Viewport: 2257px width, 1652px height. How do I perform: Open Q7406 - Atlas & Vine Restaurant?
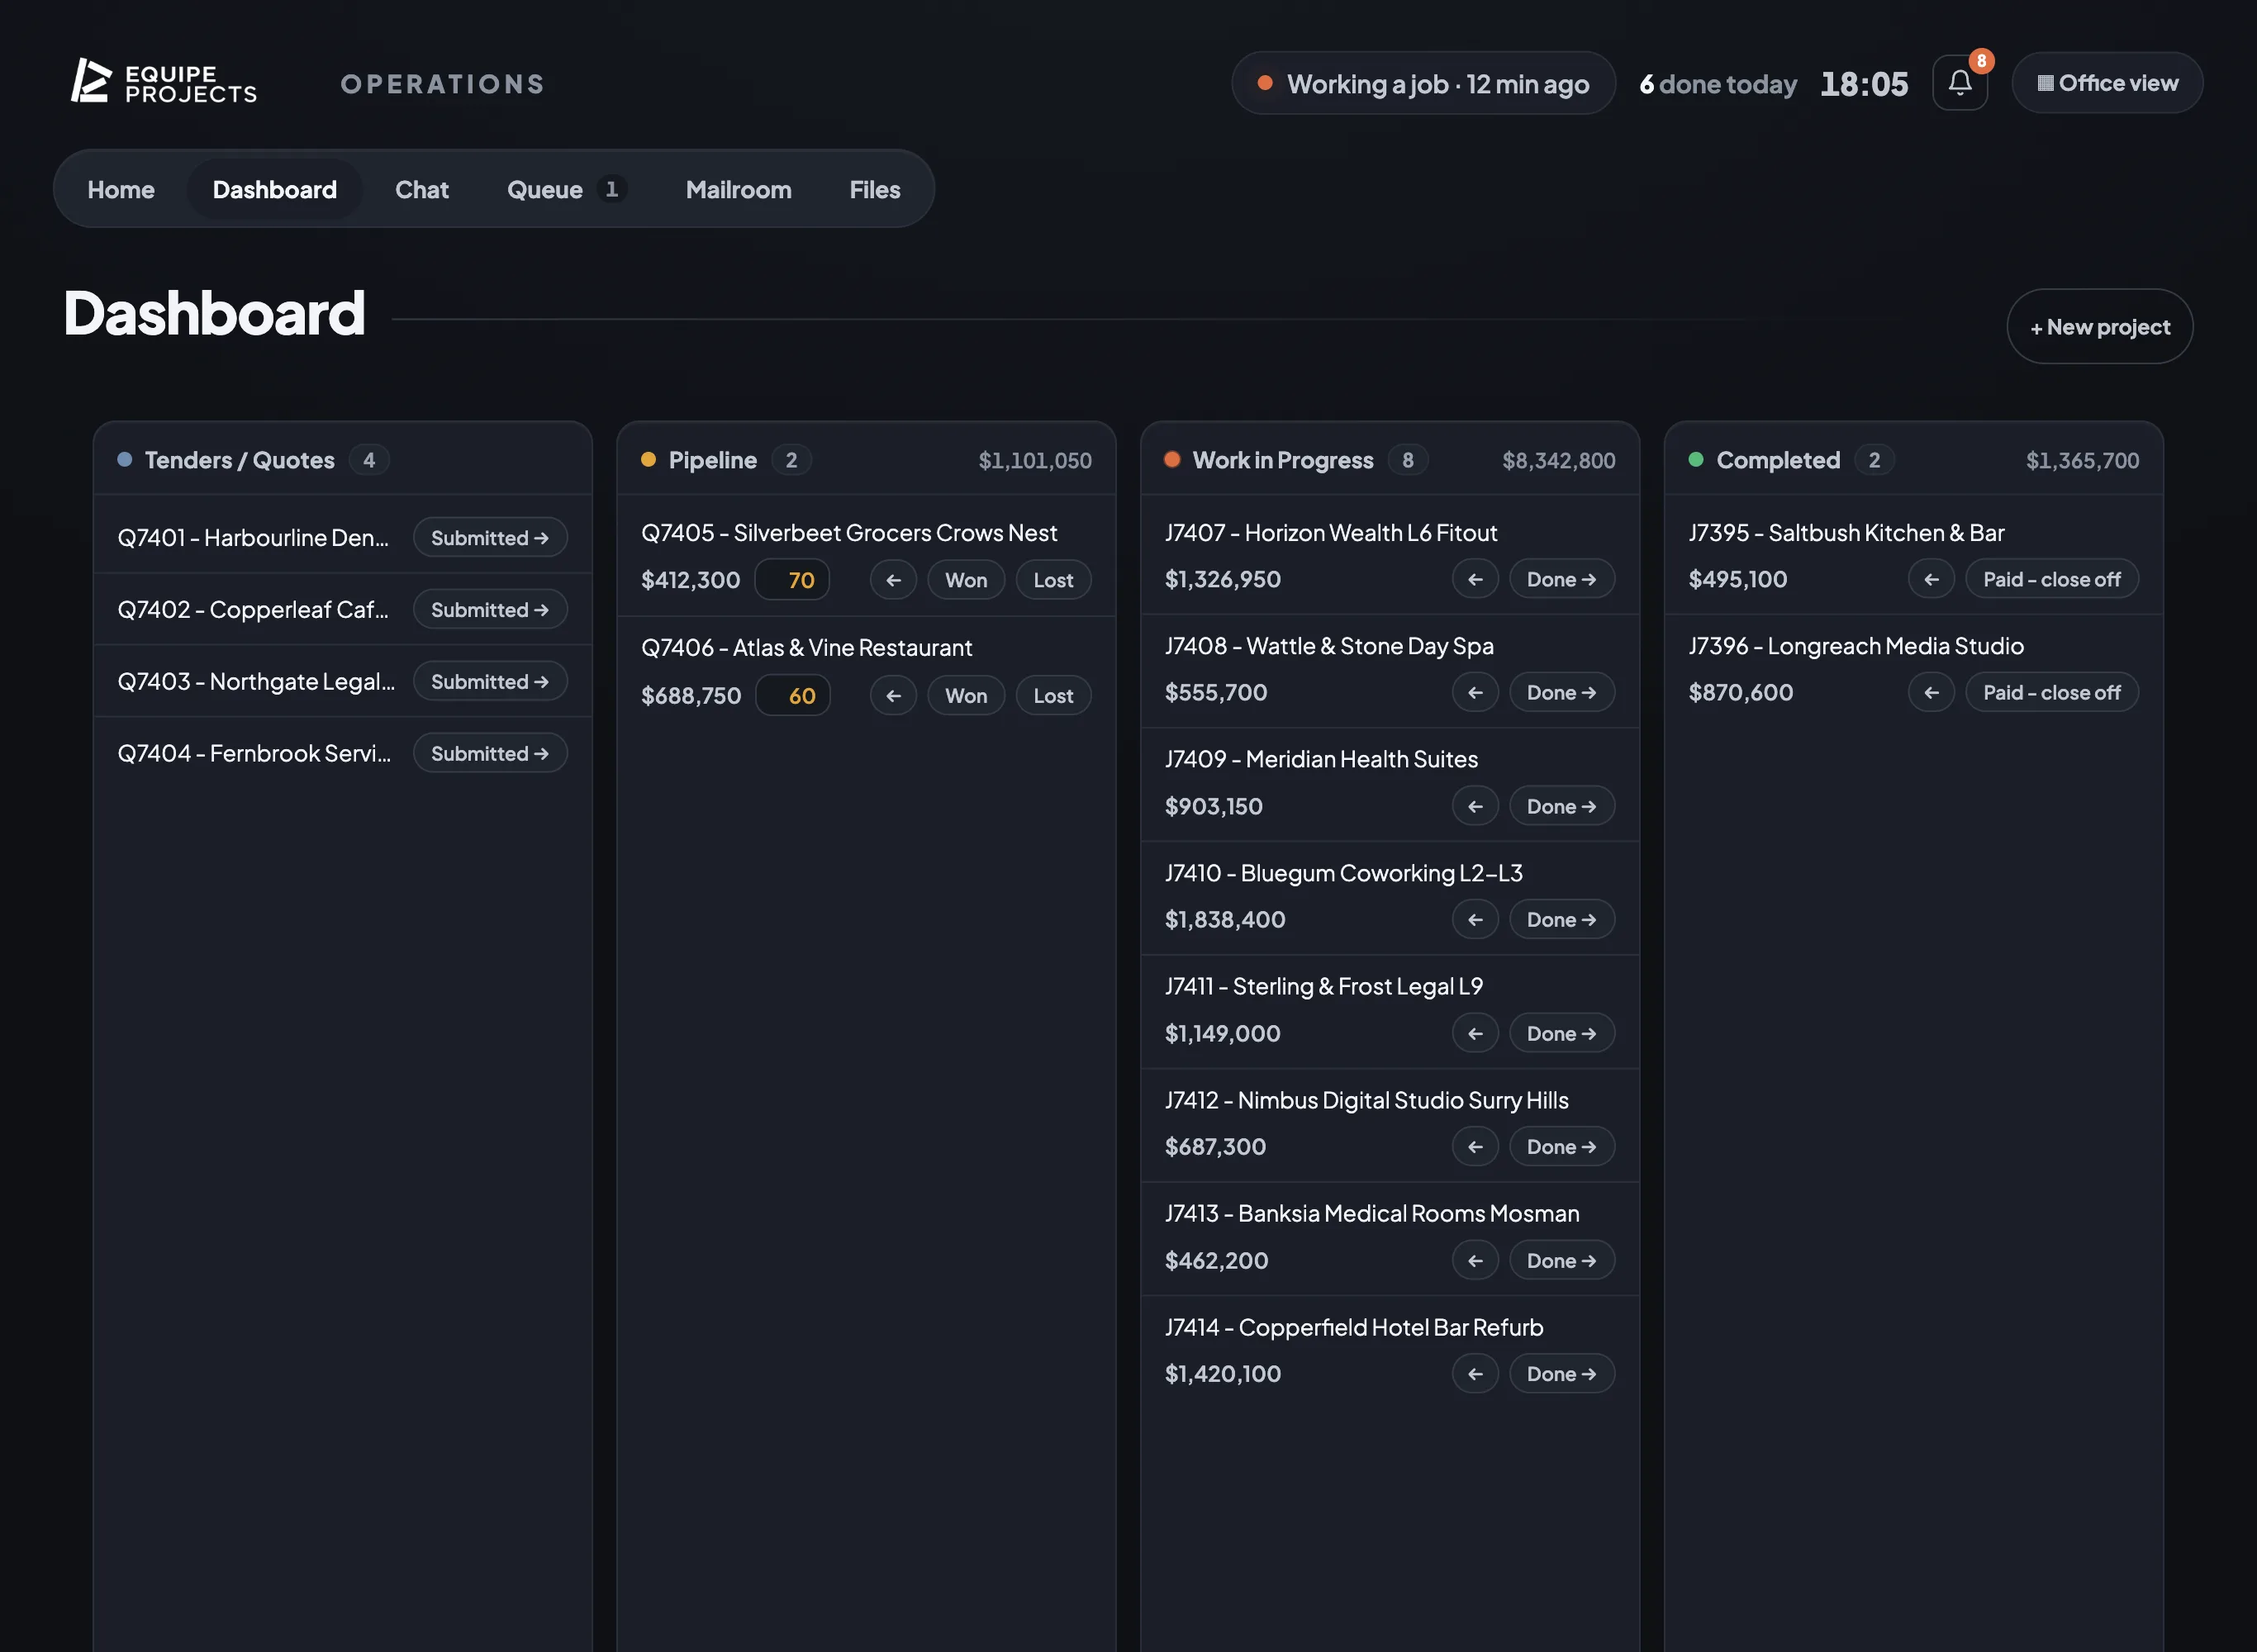click(x=806, y=647)
